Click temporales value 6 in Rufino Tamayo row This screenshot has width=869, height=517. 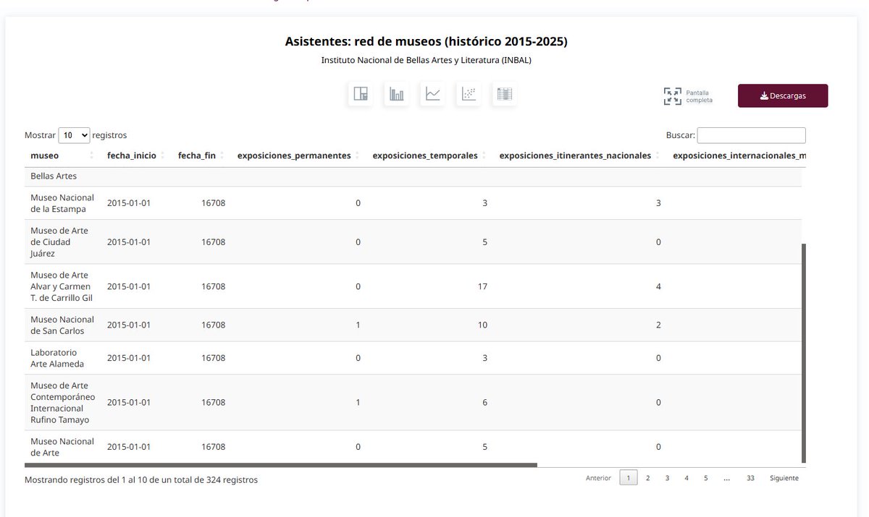pyautogui.click(x=485, y=403)
